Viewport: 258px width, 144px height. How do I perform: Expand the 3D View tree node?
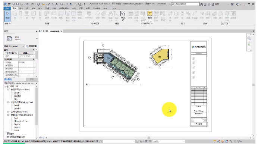click(8, 112)
